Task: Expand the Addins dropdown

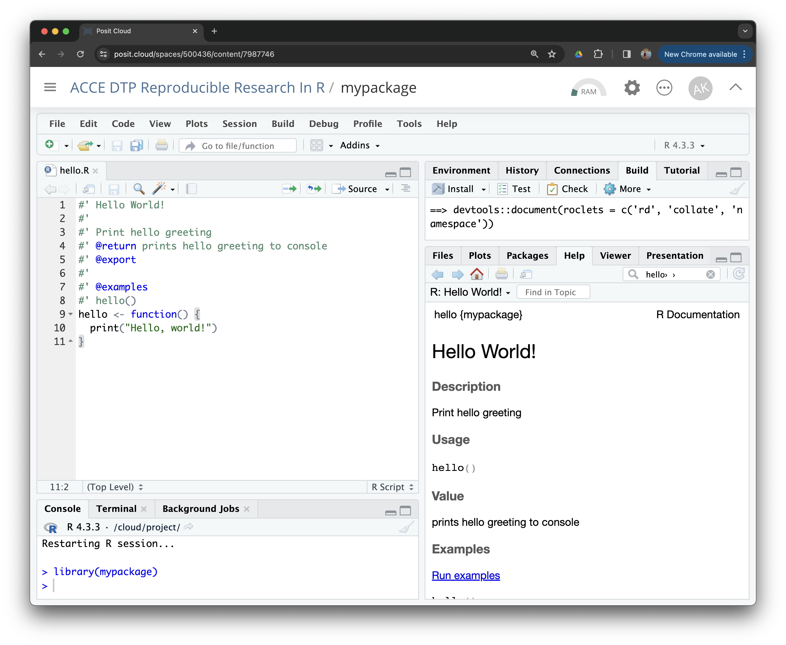Action: [360, 145]
